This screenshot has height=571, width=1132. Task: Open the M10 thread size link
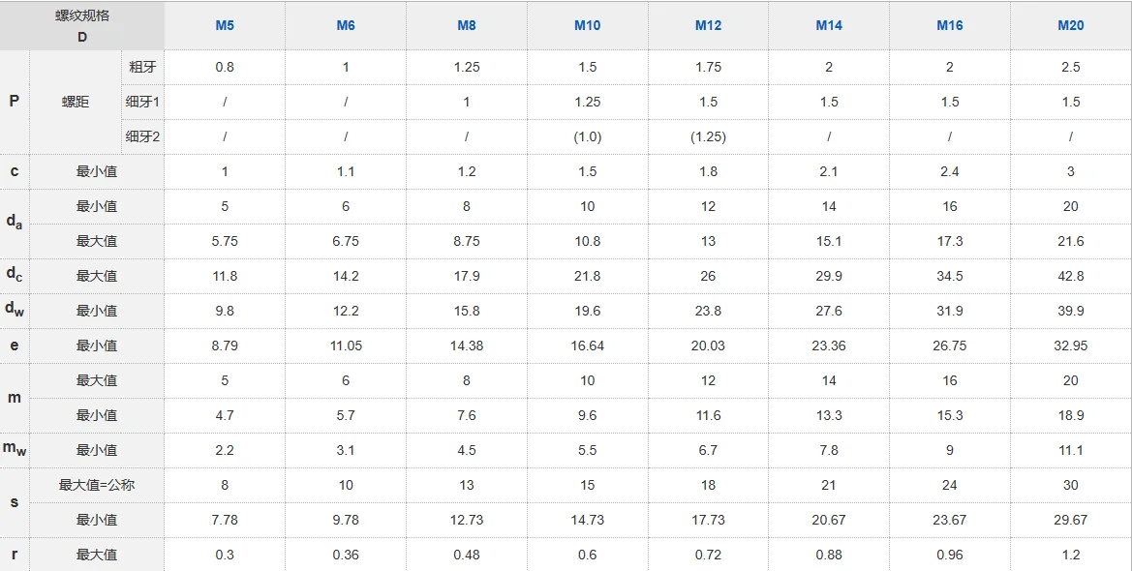pyautogui.click(x=587, y=25)
